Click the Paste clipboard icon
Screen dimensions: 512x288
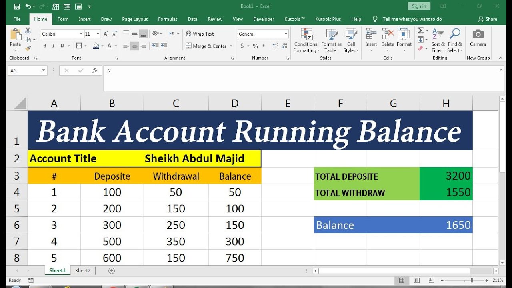[x=16, y=35]
